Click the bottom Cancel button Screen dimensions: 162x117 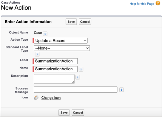(78, 113)
